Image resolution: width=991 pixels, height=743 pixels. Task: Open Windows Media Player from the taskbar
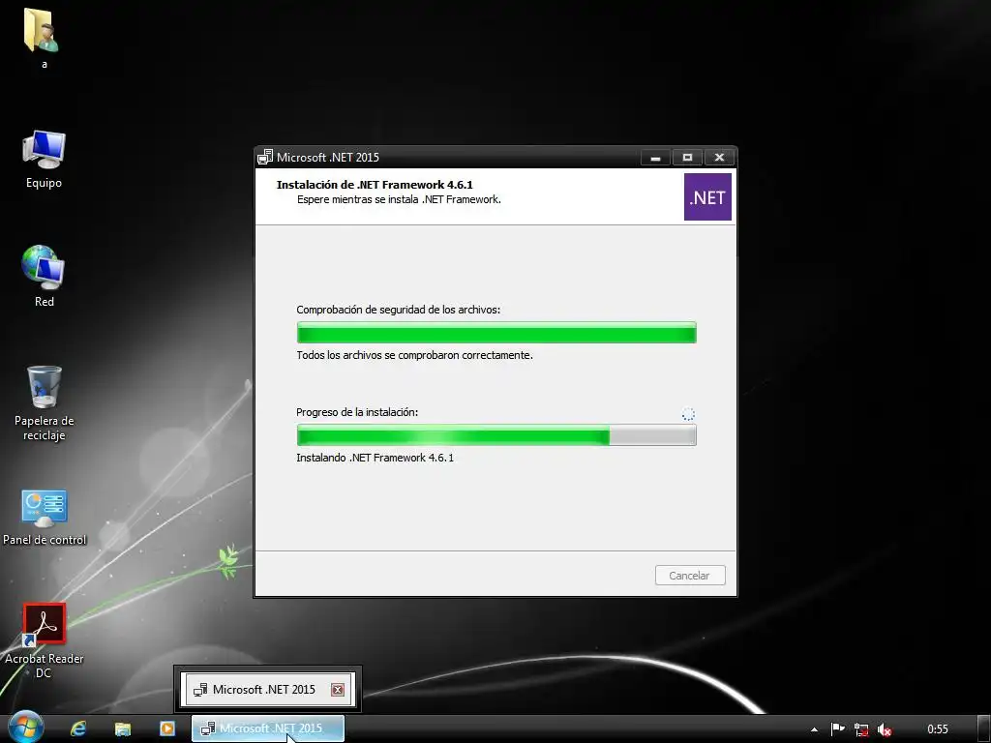(x=166, y=728)
